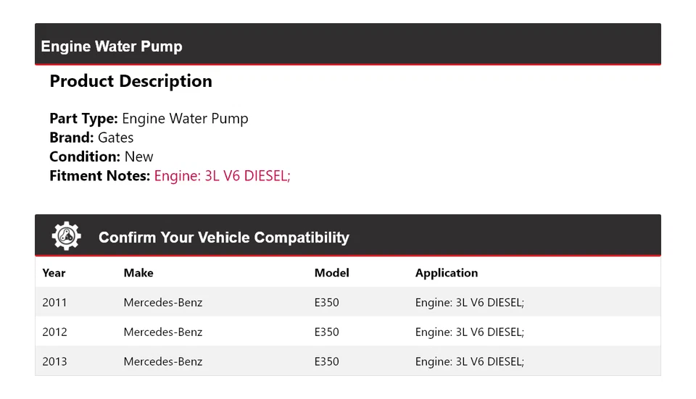Click the Application text in the 2013 row
The width and height of the screenshot is (696, 399).
pos(469,361)
